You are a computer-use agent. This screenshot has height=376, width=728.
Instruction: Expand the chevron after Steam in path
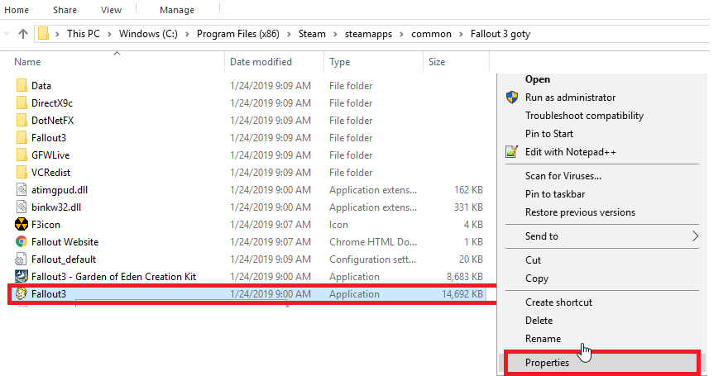(x=335, y=34)
